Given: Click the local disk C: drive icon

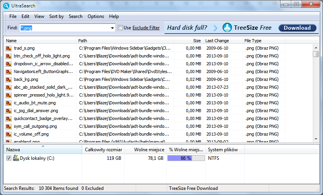Looking at the screenshot, I should 16,158.
